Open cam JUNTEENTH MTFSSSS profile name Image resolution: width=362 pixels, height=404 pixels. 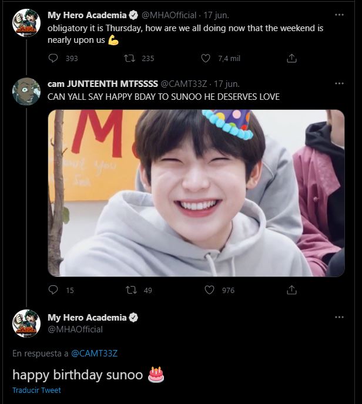pyautogui.click(x=103, y=83)
